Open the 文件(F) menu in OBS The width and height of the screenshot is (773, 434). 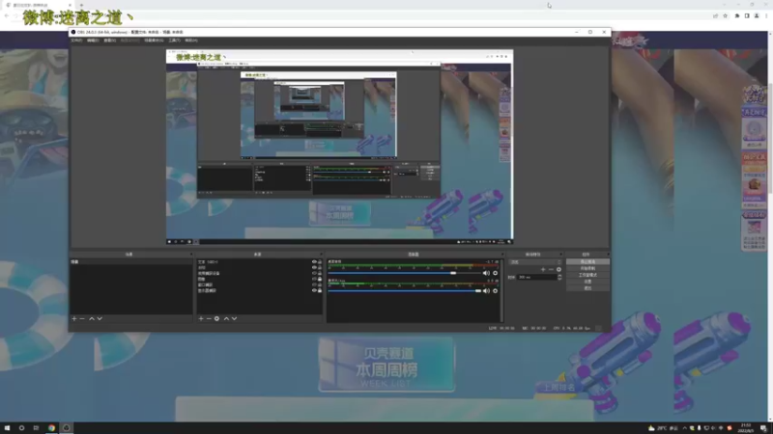point(76,41)
